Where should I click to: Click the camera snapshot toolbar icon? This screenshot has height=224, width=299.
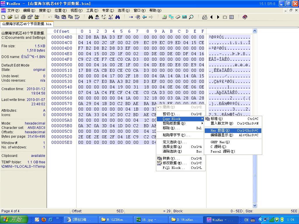[x=225, y=17]
